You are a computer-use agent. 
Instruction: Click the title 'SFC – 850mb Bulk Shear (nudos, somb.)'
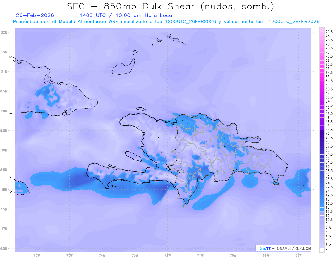(x=171, y=6)
